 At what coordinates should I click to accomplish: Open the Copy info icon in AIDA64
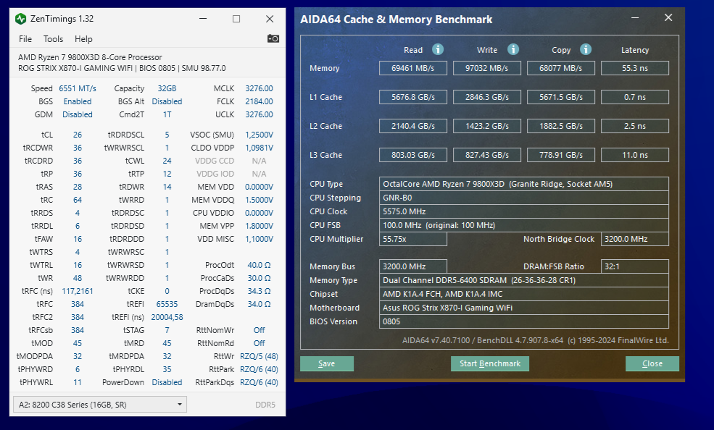pyautogui.click(x=586, y=49)
